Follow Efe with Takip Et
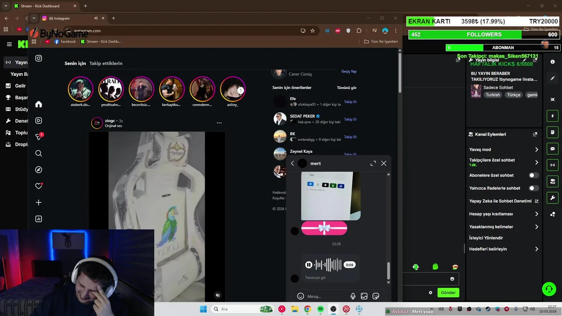Screen dimensions: 562x316 (350, 102)
